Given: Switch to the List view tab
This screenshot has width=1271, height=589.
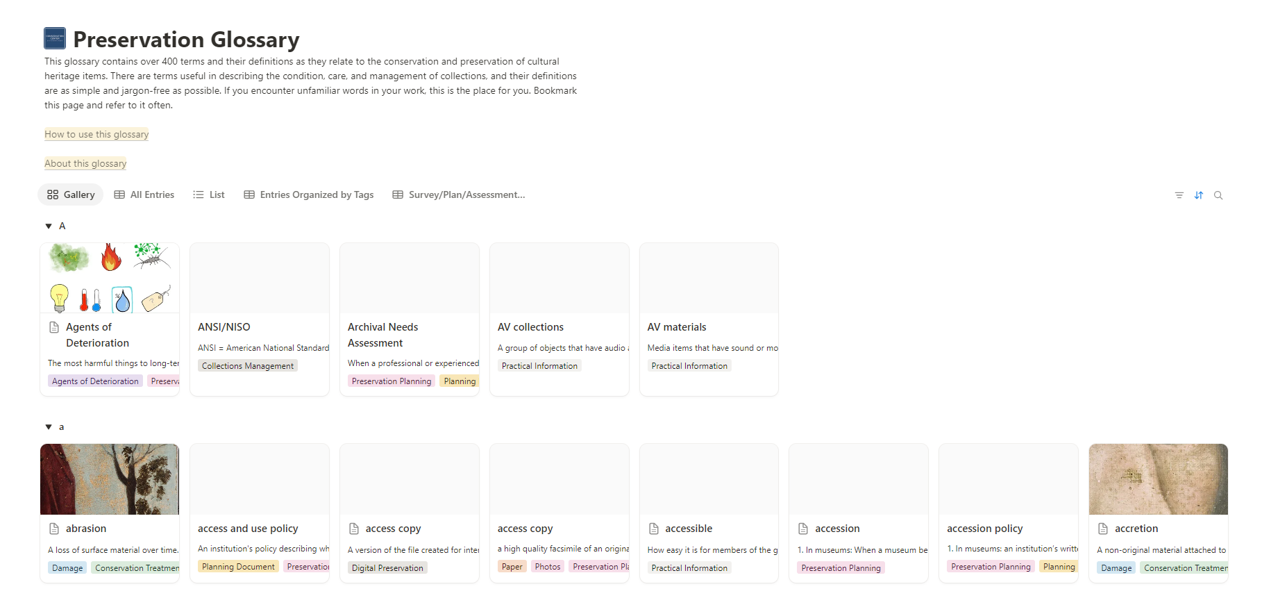Looking at the screenshot, I should point(209,194).
